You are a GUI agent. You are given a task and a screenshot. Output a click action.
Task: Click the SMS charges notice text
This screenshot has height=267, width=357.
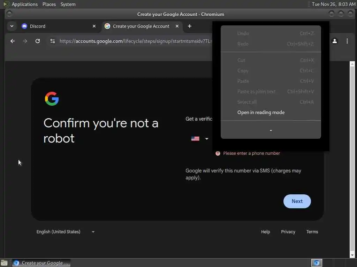point(243,174)
